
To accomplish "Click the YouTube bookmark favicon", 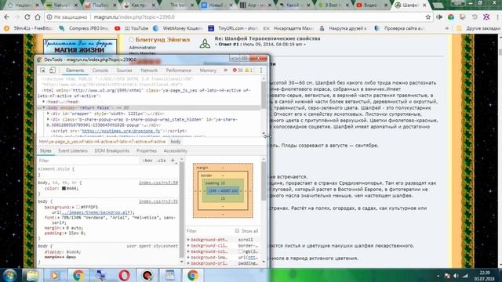I will [117, 28].
